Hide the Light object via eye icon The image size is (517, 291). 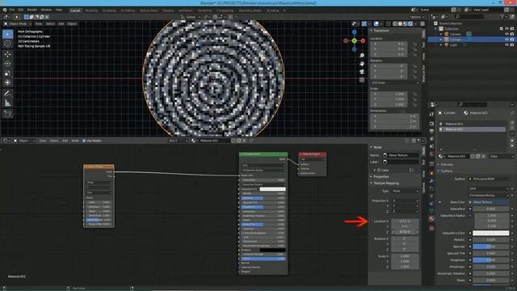[506, 44]
